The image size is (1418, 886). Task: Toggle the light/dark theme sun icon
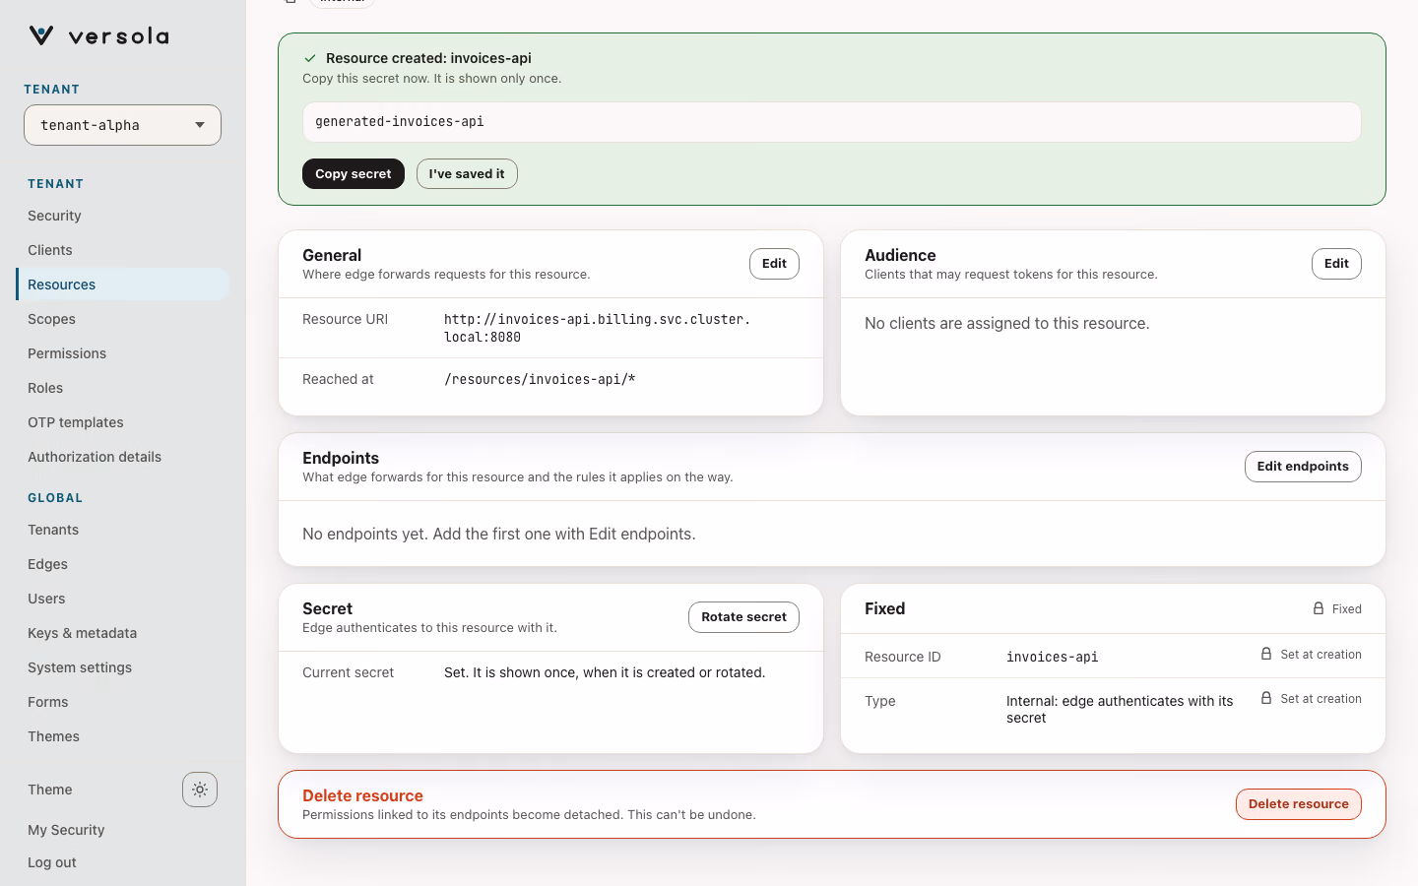click(x=200, y=790)
